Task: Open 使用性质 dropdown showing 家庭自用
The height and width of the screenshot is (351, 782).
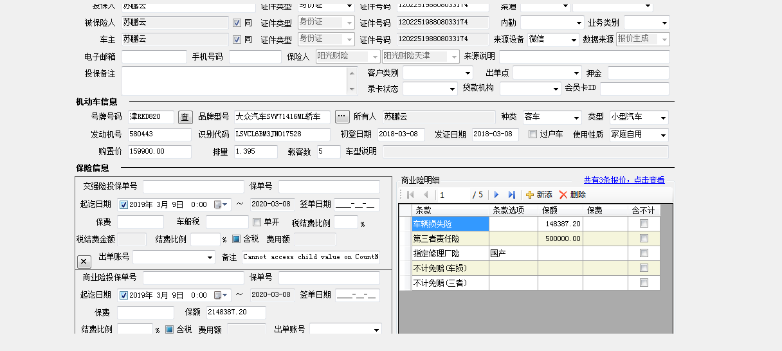Action: (x=662, y=135)
